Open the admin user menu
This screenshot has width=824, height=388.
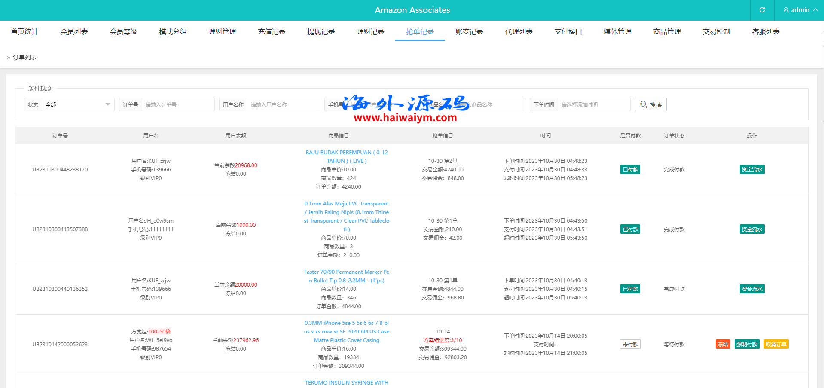click(x=800, y=10)
